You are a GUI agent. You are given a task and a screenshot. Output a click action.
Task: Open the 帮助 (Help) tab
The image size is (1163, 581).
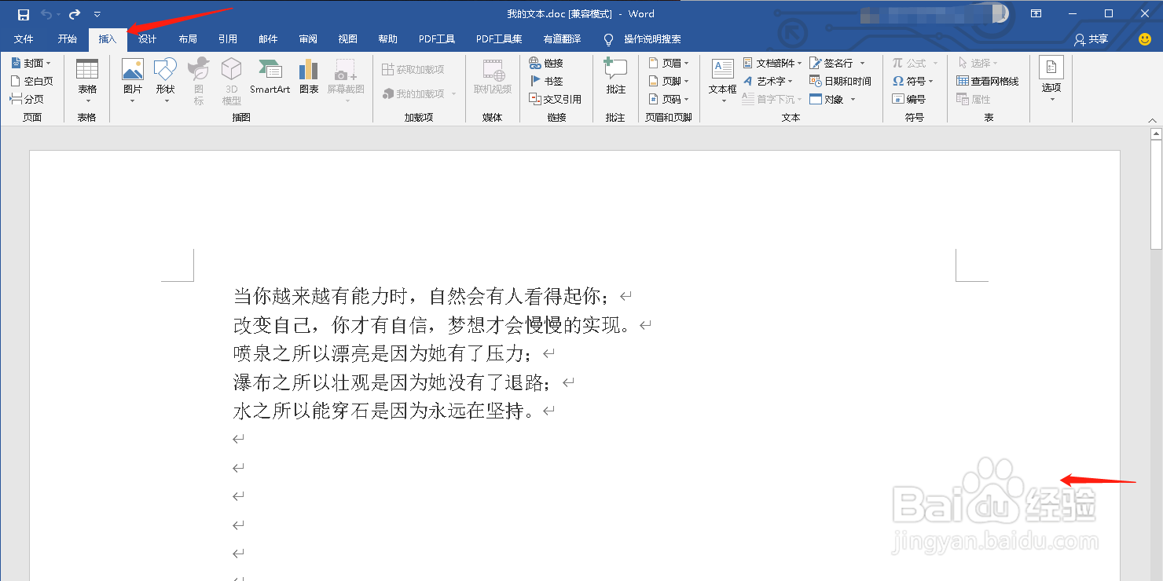[387, 39]
